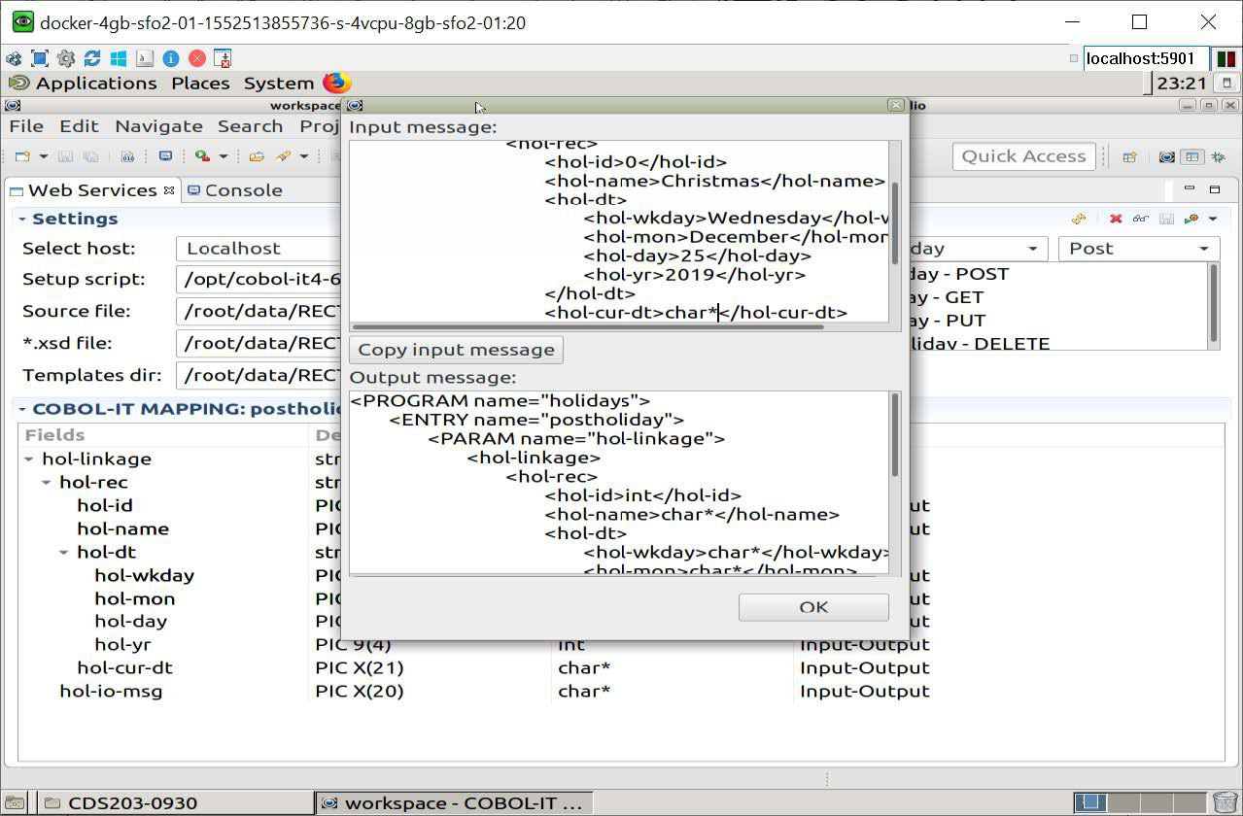Click the VNC fullscreen icon
The height and width of the screenshot is (816, 1243).
pos(40,58)
